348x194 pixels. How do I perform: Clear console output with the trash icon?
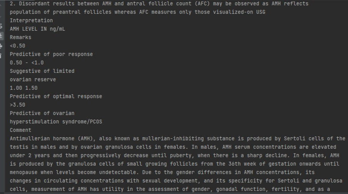1,56
